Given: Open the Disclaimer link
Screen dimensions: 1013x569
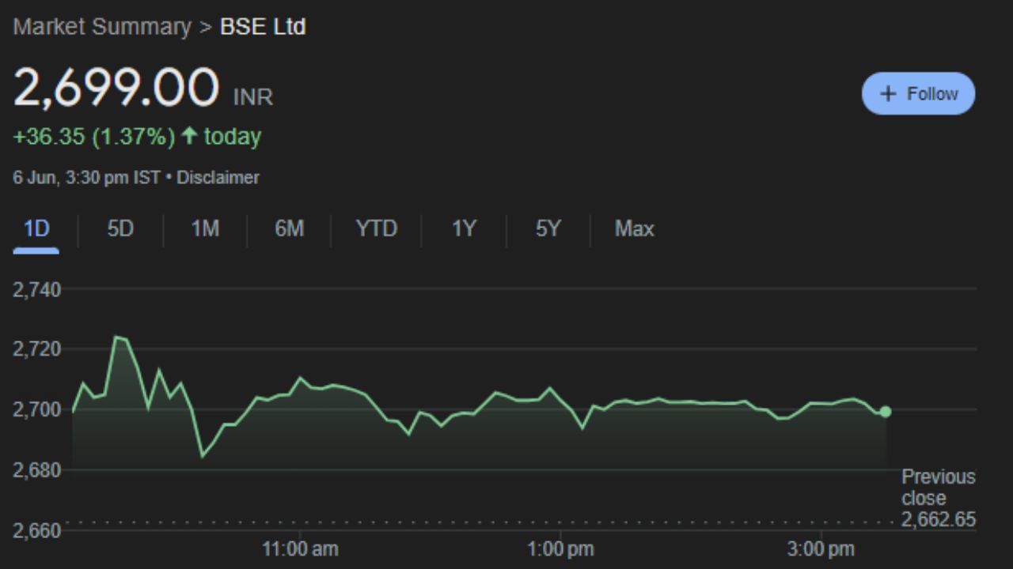Looking at the screenshot, I should pos(218,178).
